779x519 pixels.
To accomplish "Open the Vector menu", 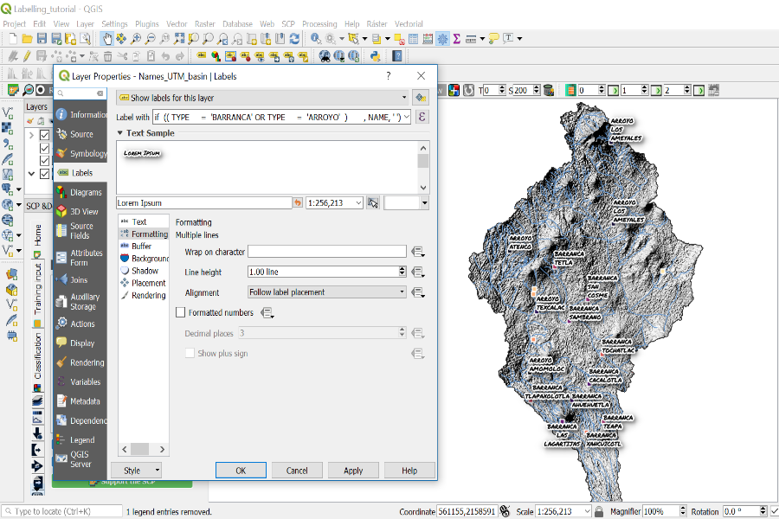I will (x=177, y=24).
